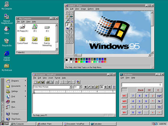Pick the white swatch in Paint palette

pyautogui.click(x=71, y=62)
